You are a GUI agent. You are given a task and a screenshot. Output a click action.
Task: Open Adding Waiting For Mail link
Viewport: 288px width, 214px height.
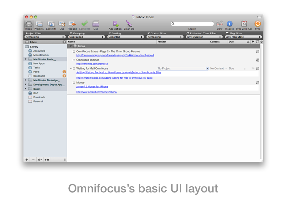119,72
